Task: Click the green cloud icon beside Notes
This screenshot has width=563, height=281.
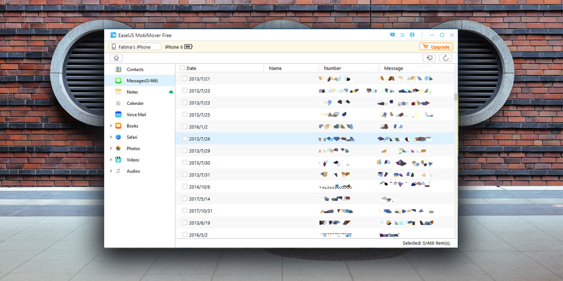Action: pyautogui.click(x=171, y=92)
